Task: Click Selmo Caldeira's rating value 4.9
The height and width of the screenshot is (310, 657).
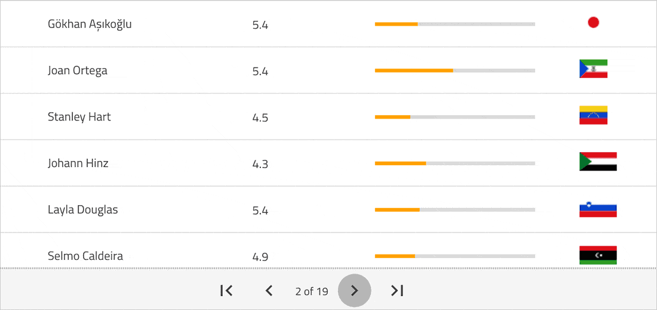Action: [260, 256]
